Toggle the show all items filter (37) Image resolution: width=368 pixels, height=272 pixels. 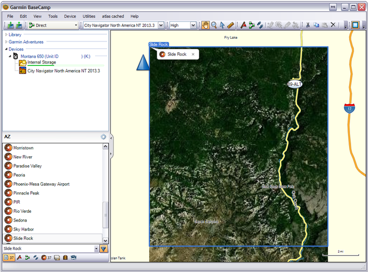(x=9, y=258)
